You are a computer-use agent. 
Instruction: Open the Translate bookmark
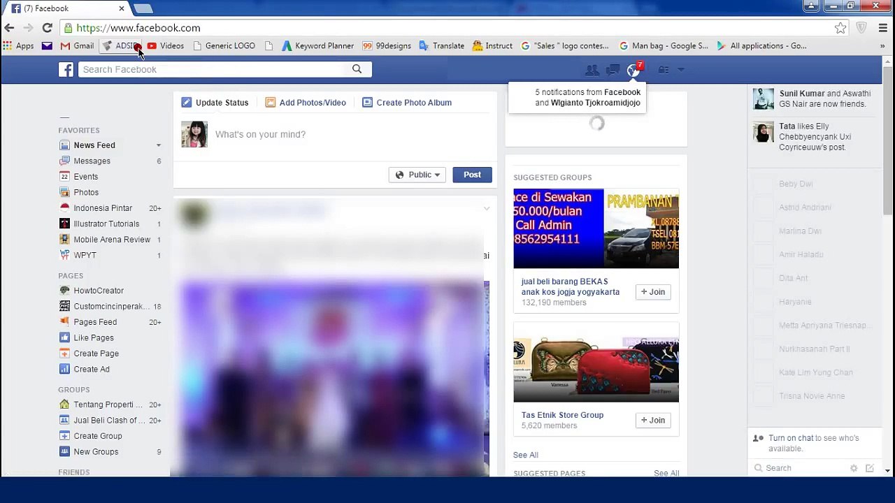pos(442,46)
